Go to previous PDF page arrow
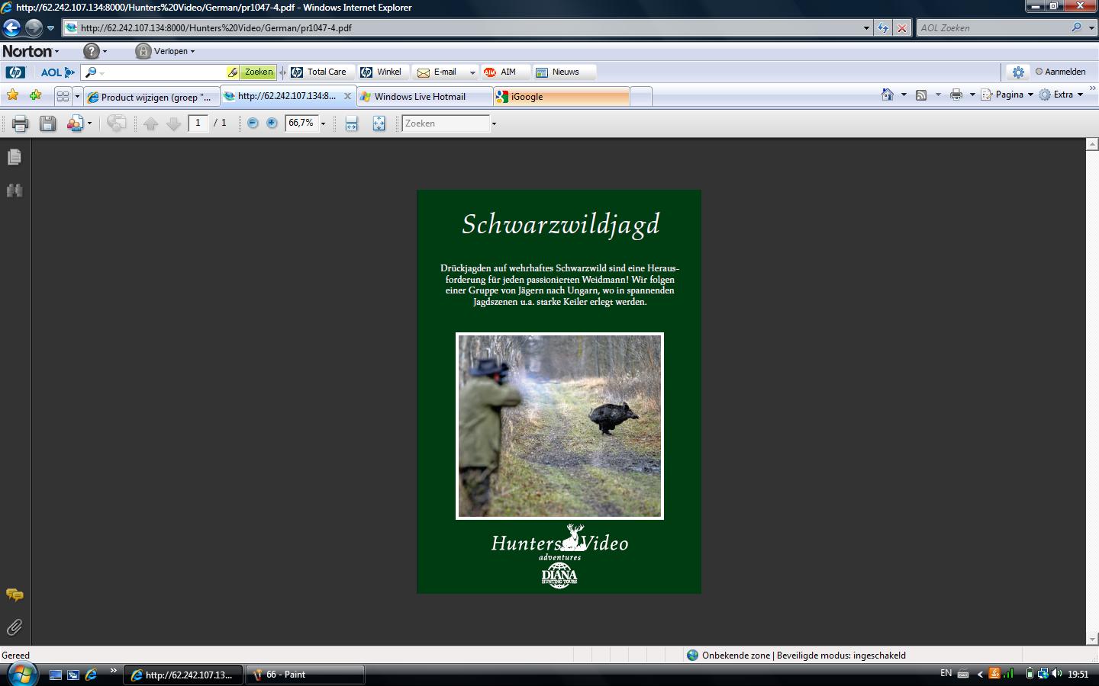Image resolution: width=1099 pixels, height=686 pixels. pos(150,123)
